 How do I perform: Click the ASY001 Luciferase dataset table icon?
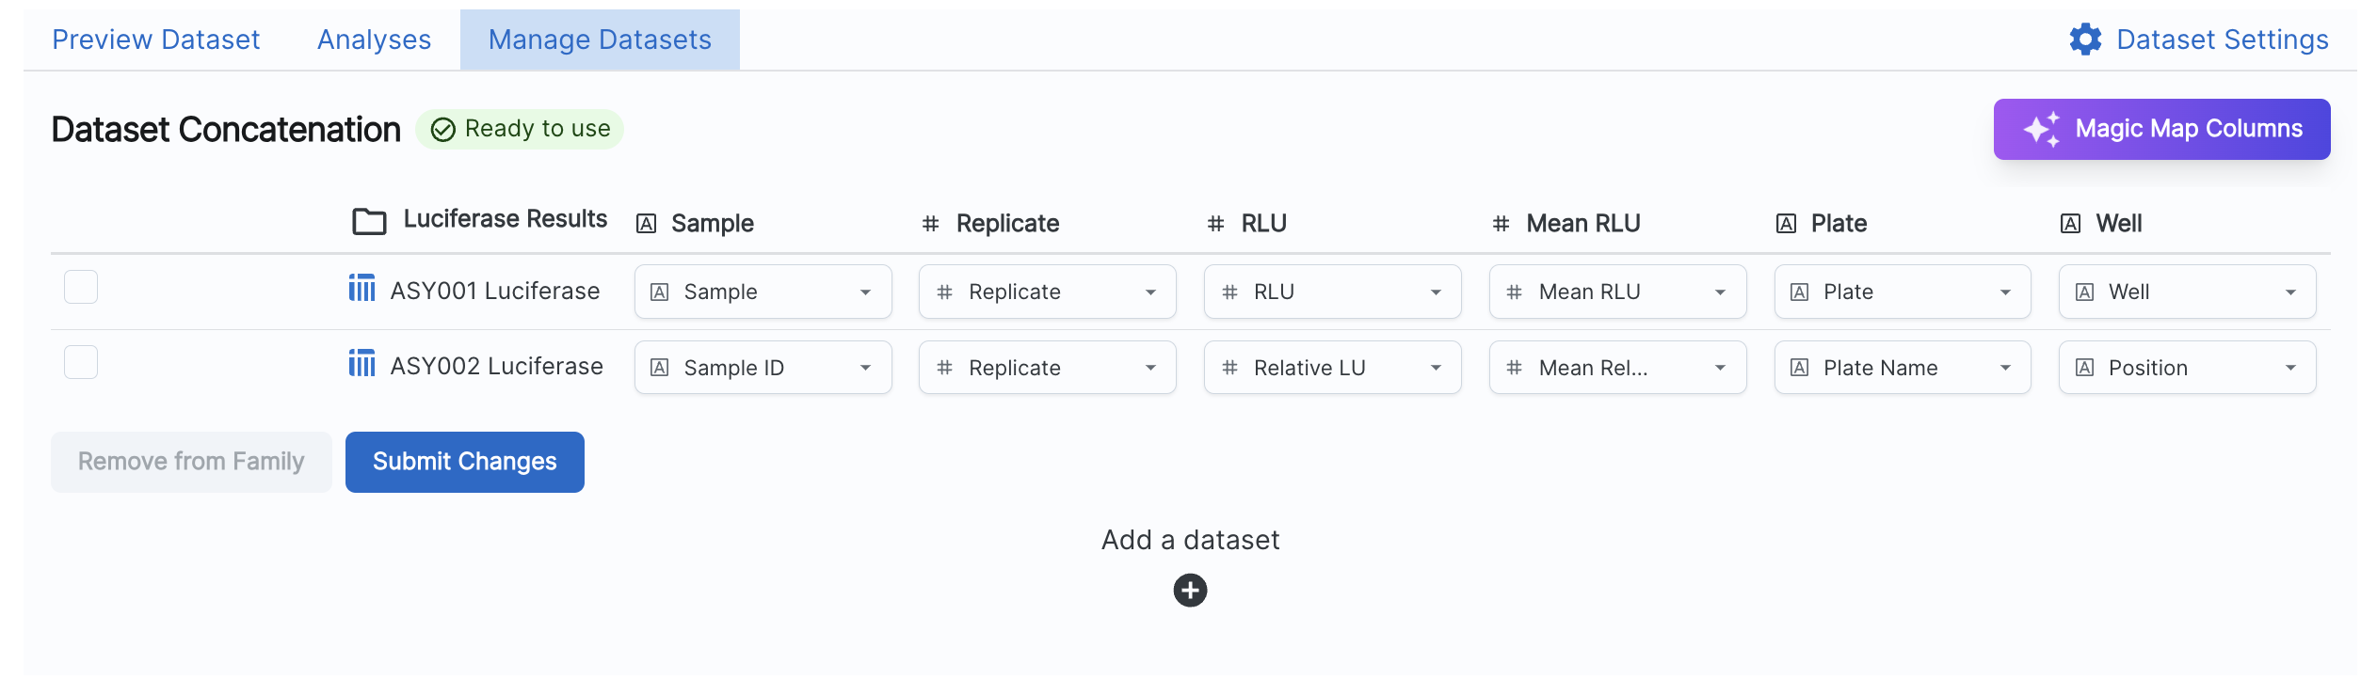pos(361,288)
